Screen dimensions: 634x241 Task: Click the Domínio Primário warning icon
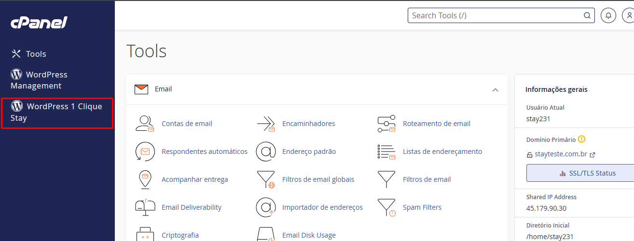coord(581,140)
